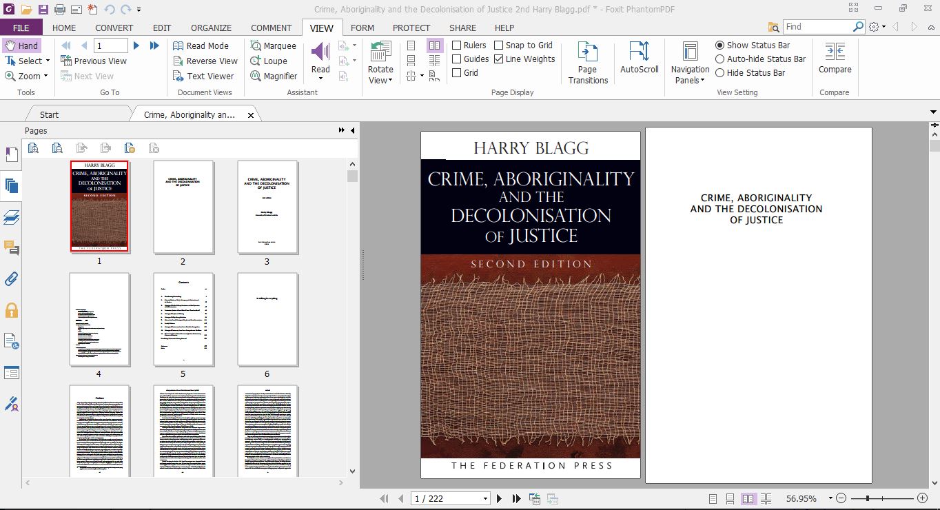This screenshot has width=940, height=510.
Task: Click the zoom slider handle in status bar
Action: pos(868,498)
